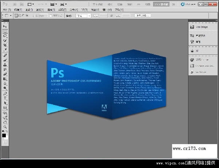
Task: Switch to the CS5 new features workspace tab
Action: coord(160,4)
